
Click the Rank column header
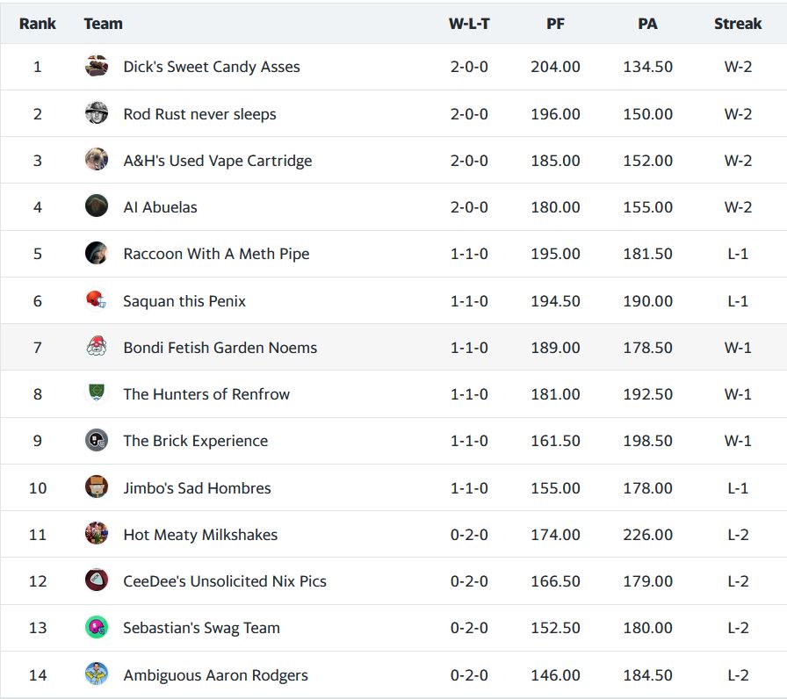click(38, 24)
